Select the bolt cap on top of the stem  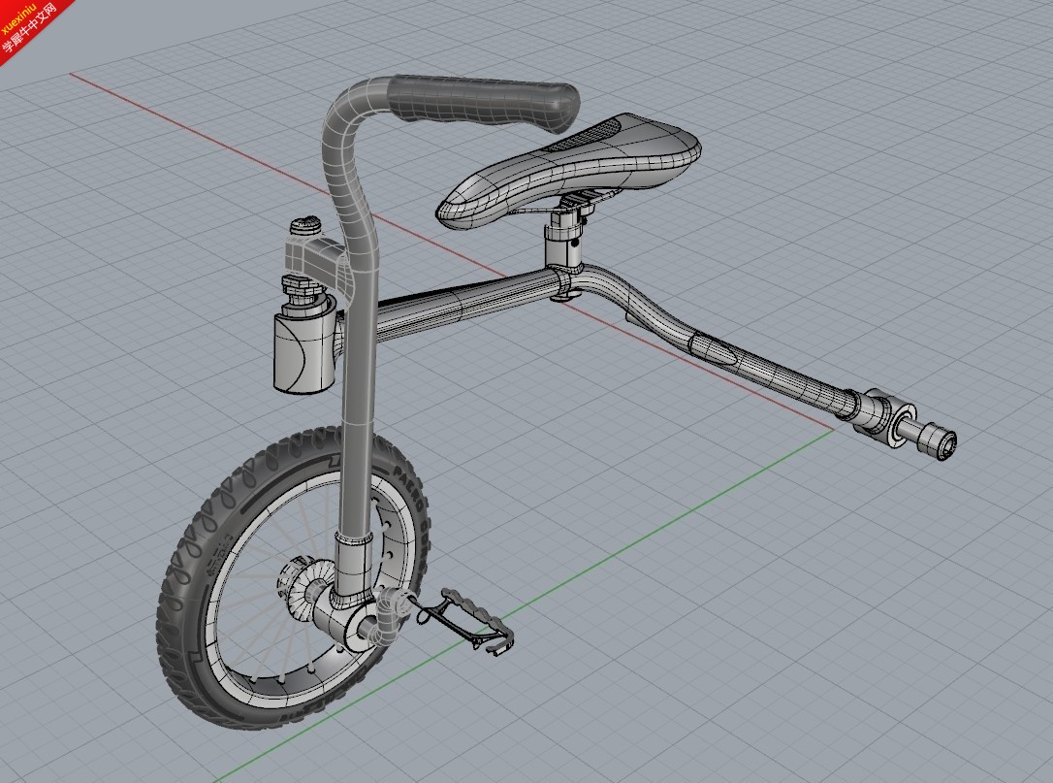pyautogui.click(x=305, y=224)
